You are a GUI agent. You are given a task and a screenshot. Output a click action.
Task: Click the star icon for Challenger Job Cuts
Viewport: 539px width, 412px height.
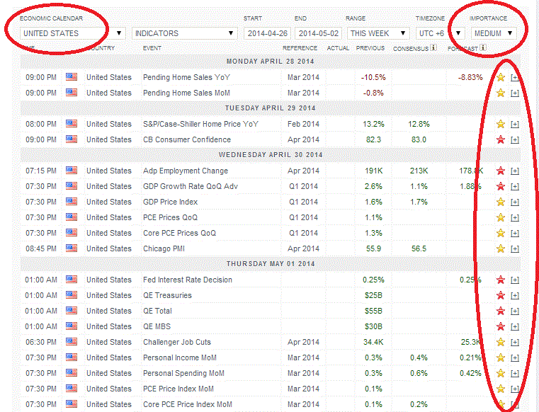pyautogui.click(x=501, y=342)
